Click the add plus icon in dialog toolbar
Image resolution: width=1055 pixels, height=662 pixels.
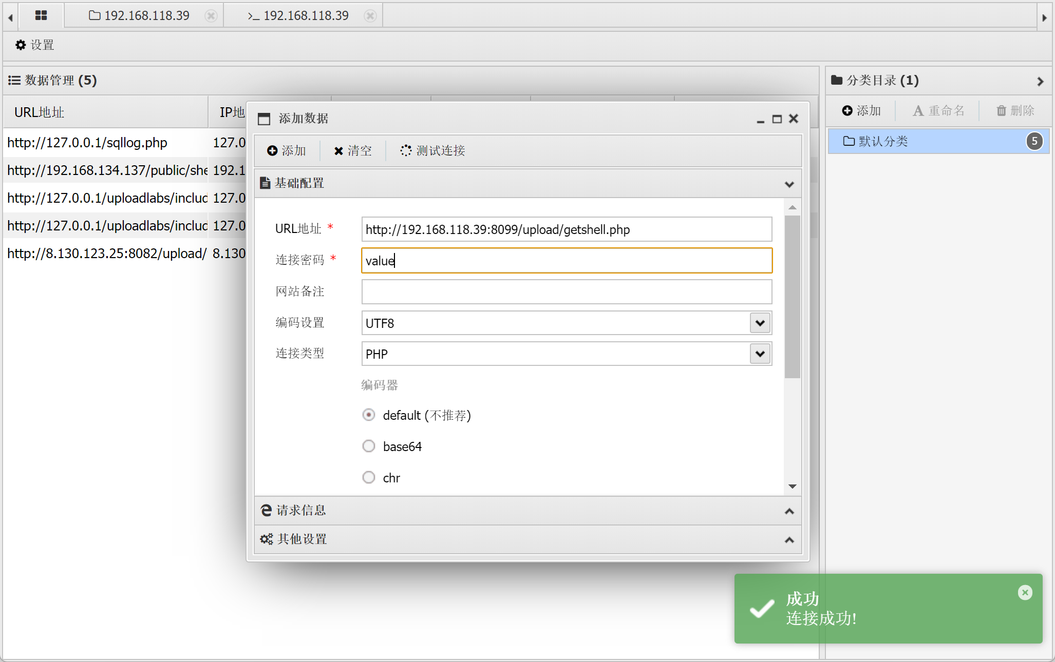[272, 150]
